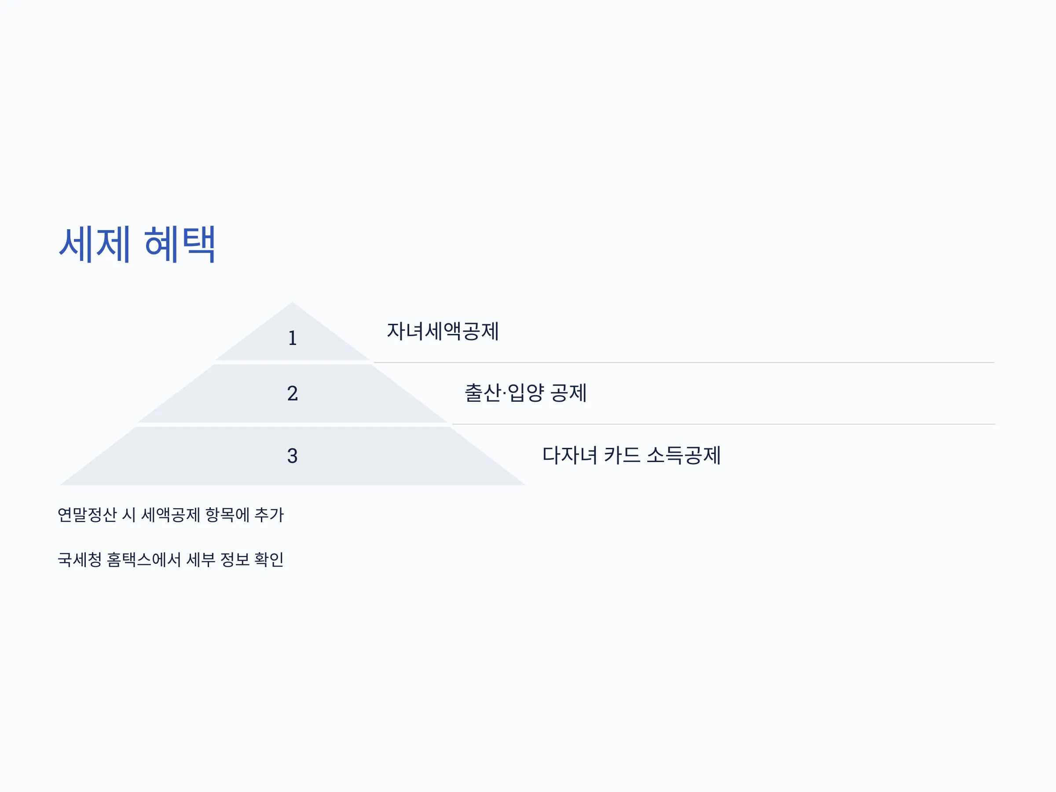Select the pyramid middle tier numbered 2

(x=292, y=393)
